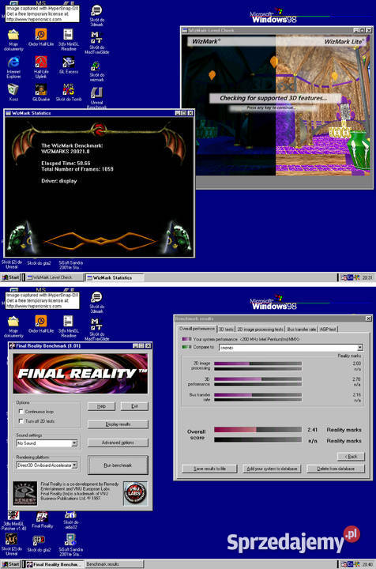
Task: Click the 3D performance score bar
Action: point(258,379)
